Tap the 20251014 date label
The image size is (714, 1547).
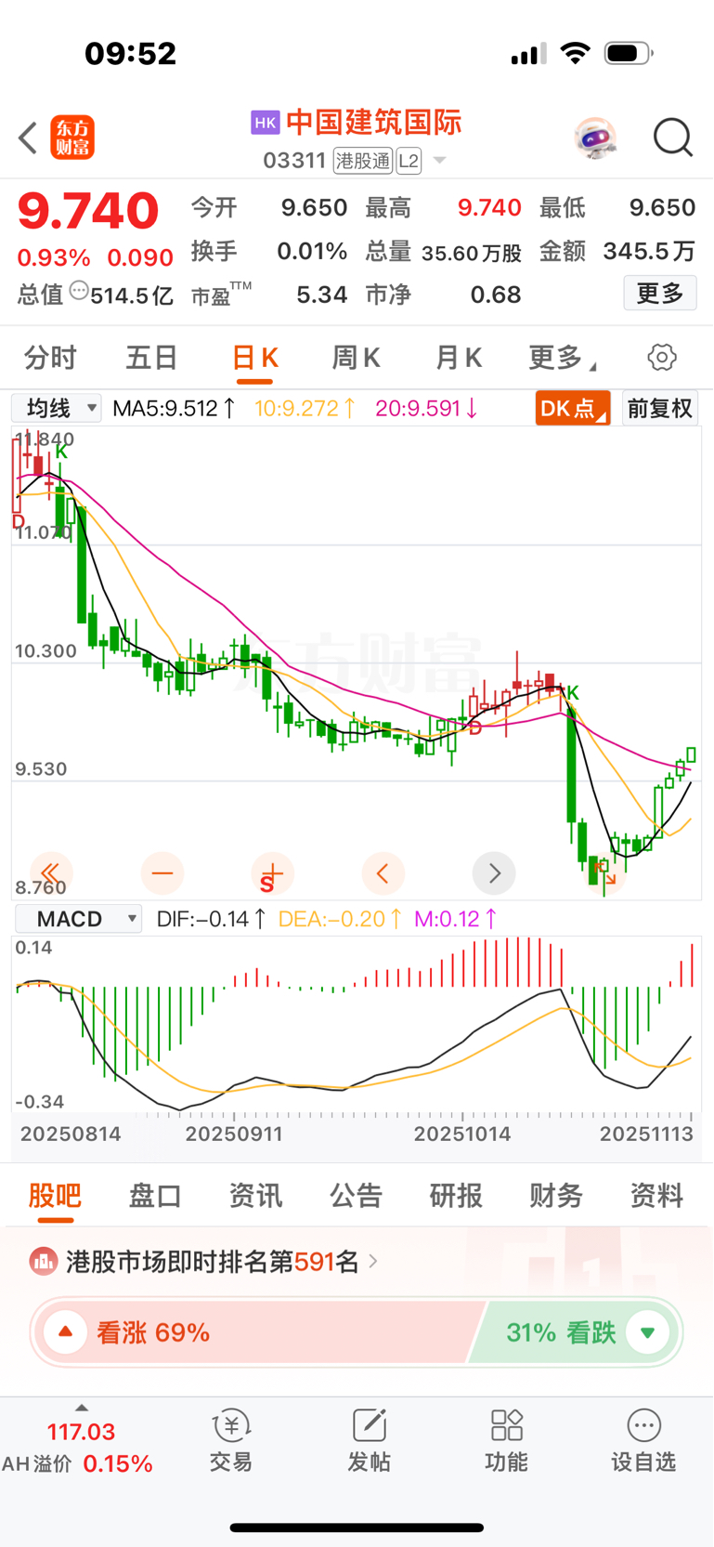(462, 1134)
